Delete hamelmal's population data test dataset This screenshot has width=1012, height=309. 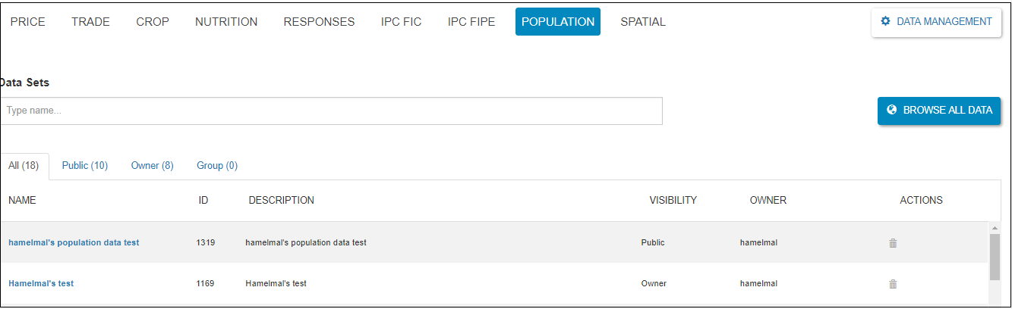point(893,243)
